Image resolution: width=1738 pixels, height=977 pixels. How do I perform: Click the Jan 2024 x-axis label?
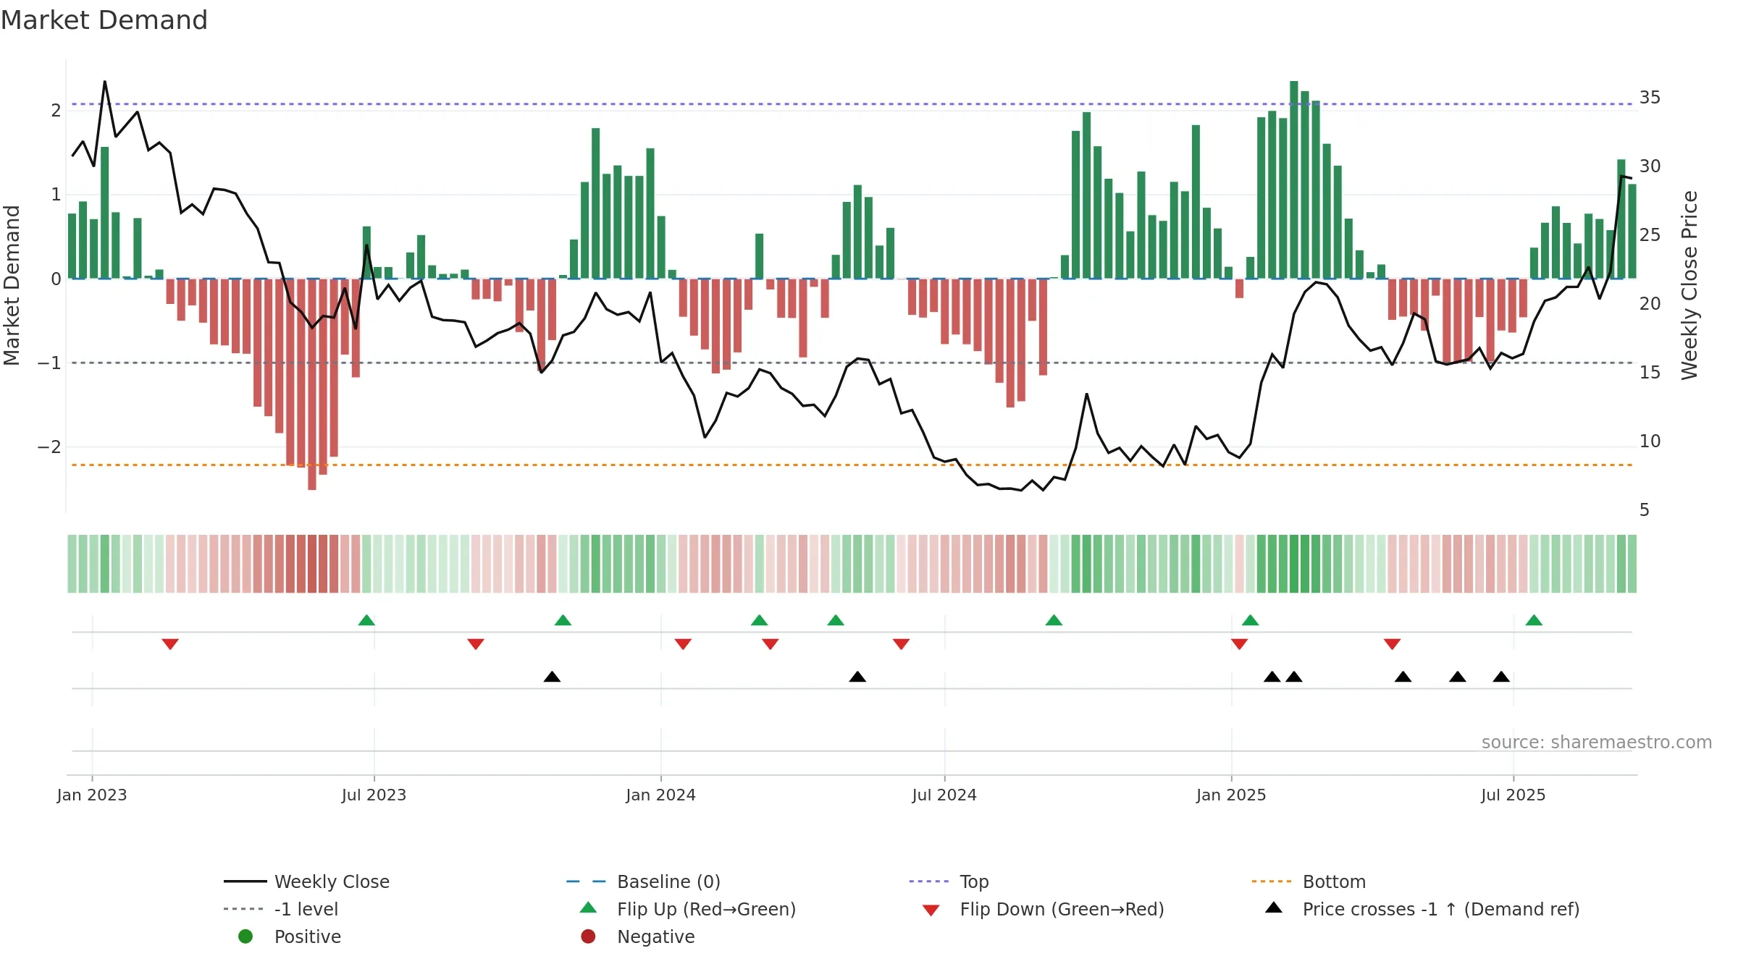(660, 795)
